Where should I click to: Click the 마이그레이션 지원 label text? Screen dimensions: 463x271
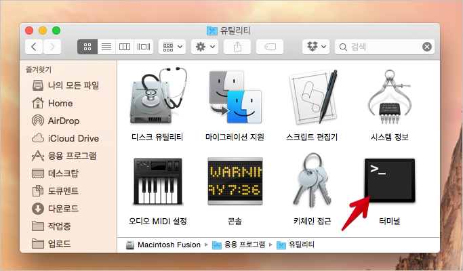(235, 137)
